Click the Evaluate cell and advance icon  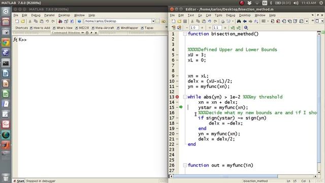(x=239, y=27)
